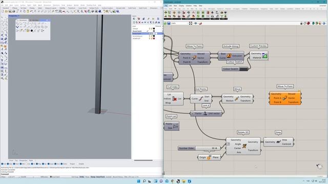
Task: Switch to Right viewport tab
Action: click(x=31, y=160)
